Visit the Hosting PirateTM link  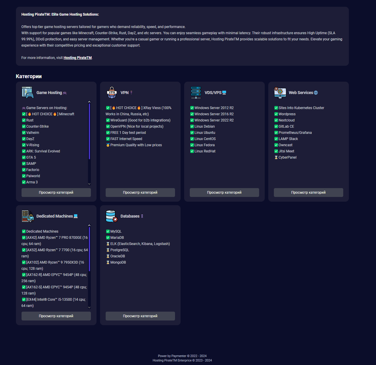tap(78, 58)
